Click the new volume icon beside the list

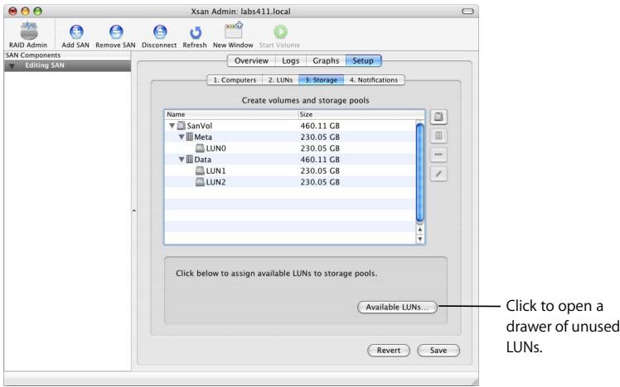(438, 117)
